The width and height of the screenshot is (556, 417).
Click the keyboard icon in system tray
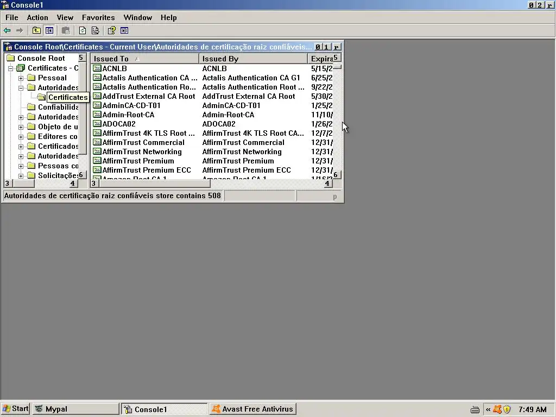coord(475,410)
